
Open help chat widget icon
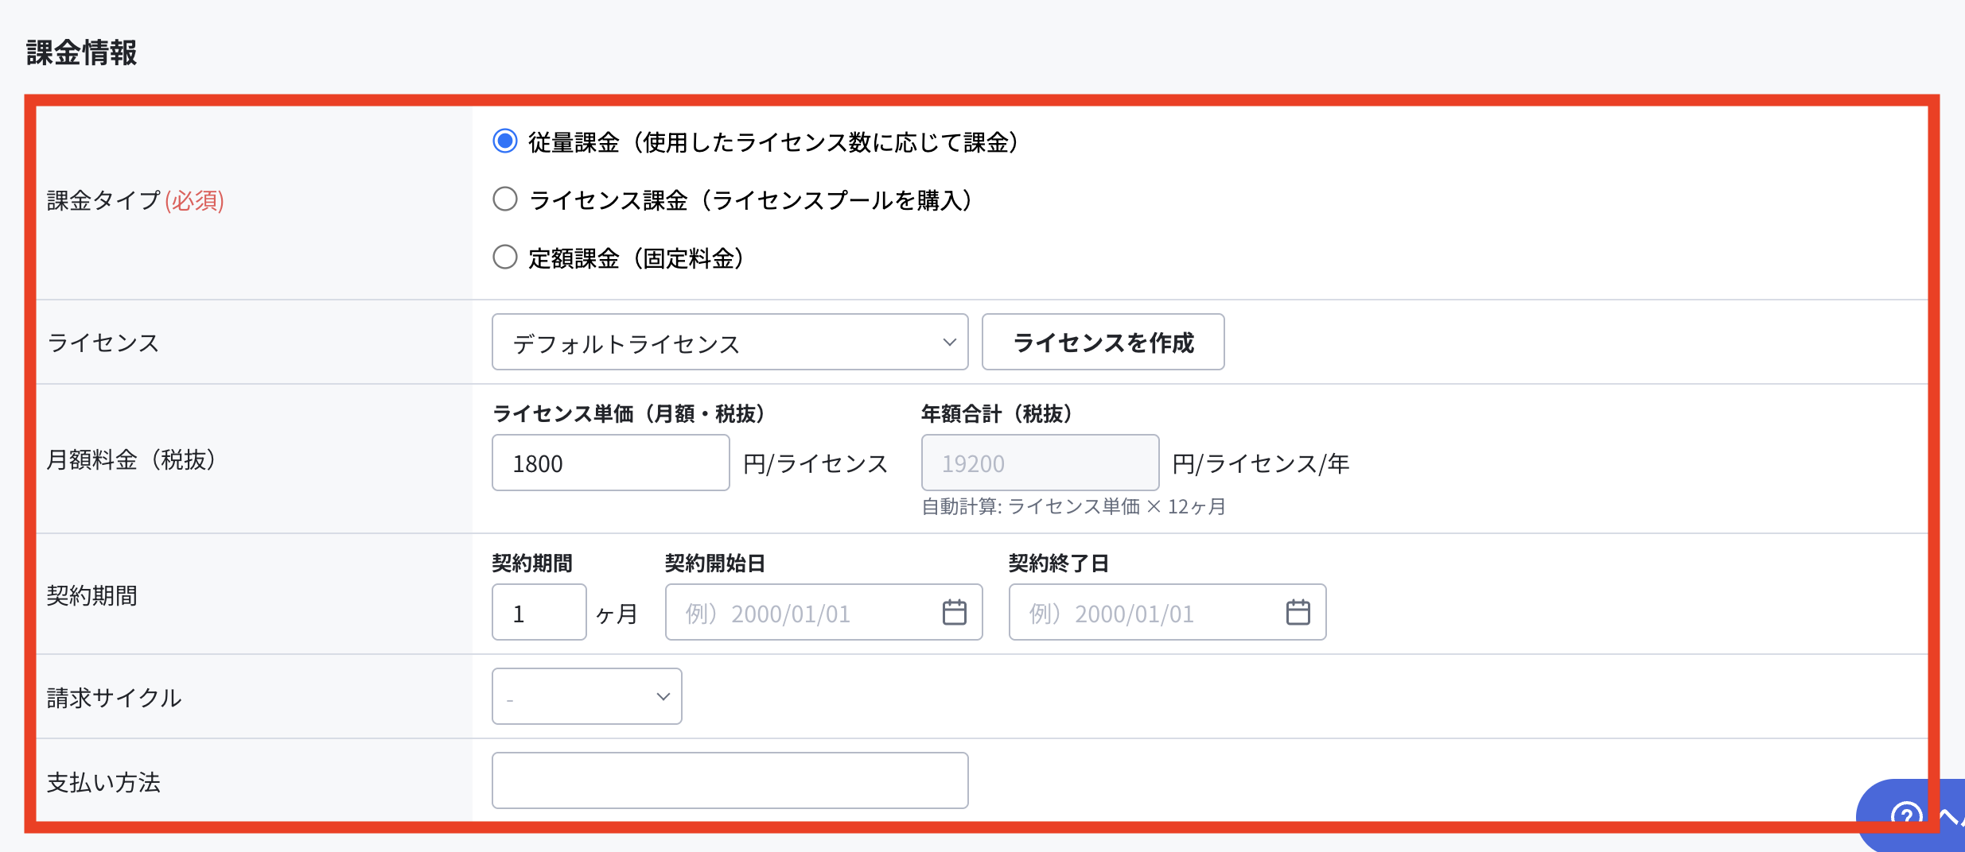[1906, 817]
